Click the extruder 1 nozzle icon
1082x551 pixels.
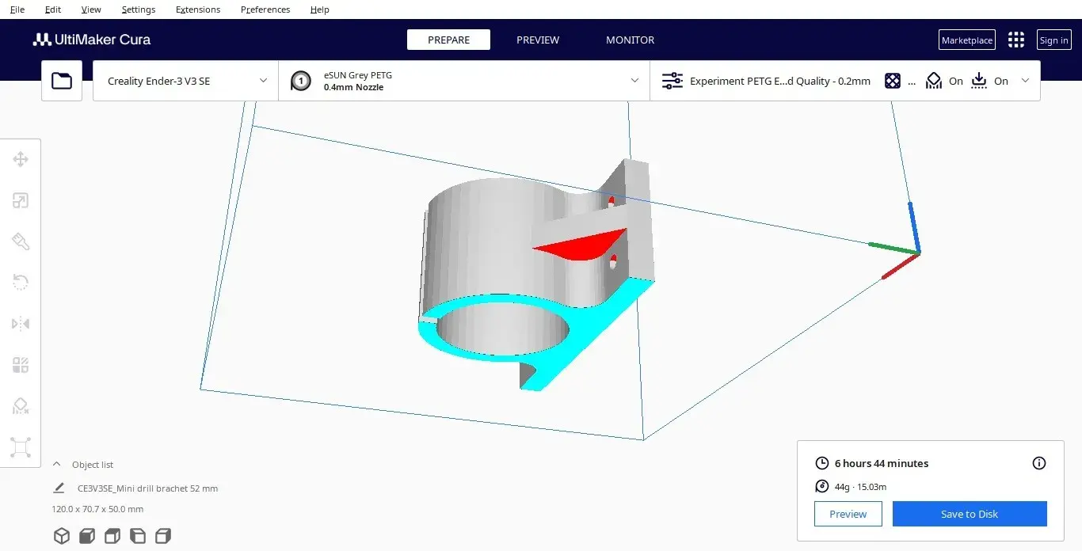[x=301, y=81]
